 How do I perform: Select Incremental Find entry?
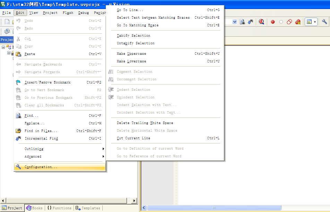pyautogui.click(x=60, y=139)
